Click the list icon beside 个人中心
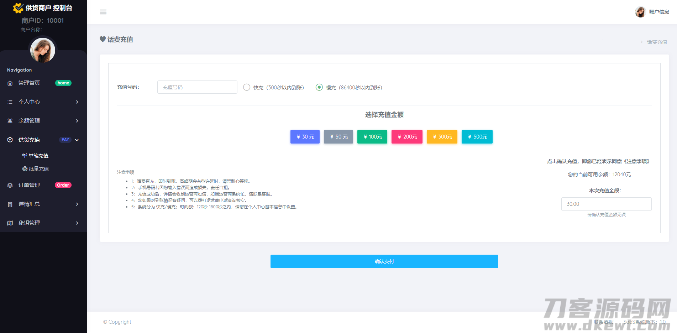This screenshot has height=333, width=677. tap(10, 102)
